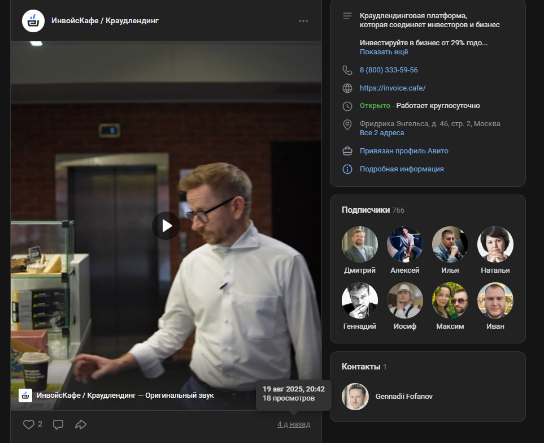
Task: Open subscriber Геннадий's profile avatar
Action: click(x=360, y=300)
